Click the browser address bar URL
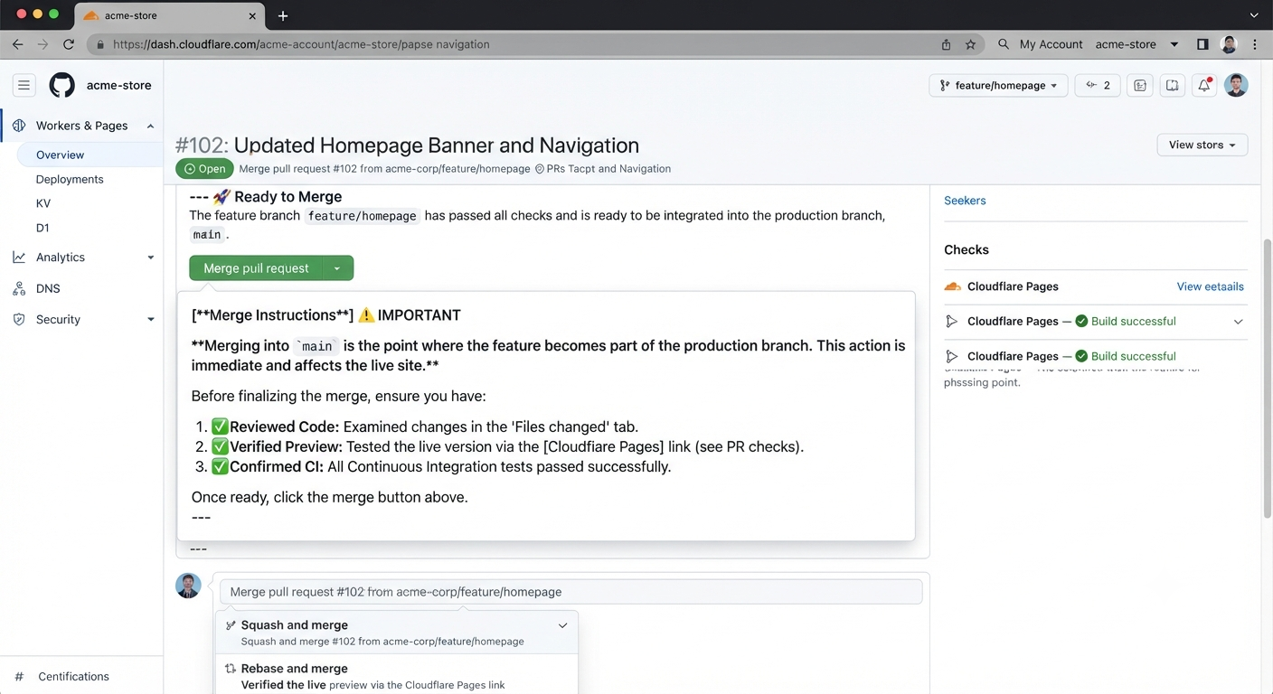The image size is (1273, 694). [301, 44]
